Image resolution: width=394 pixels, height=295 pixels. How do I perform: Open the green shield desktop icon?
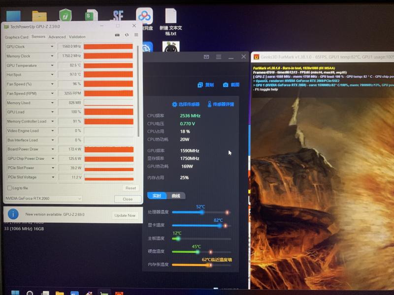click(66, 15)
